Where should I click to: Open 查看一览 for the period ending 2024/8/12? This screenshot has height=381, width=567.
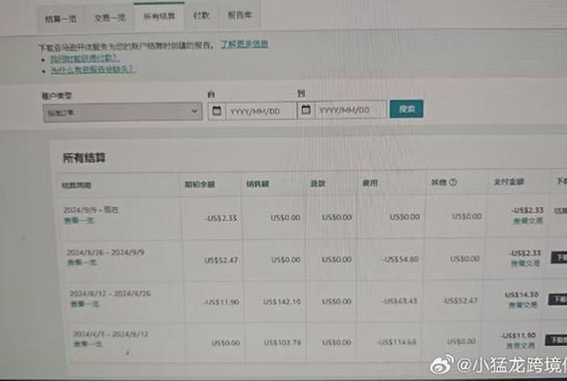[x=87, y=344]
